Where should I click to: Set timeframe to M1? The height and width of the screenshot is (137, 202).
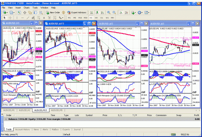[x=69, y=18]
